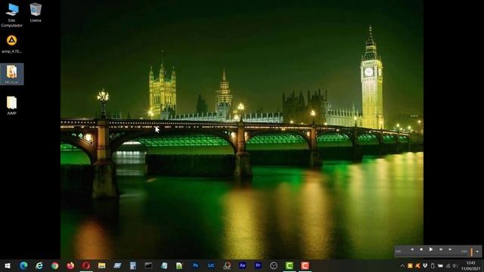Open the taskbar clock and date

[x=470, y=265]
